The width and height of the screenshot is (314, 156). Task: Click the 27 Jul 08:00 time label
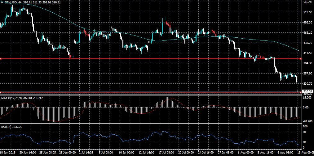pos(226,152)
